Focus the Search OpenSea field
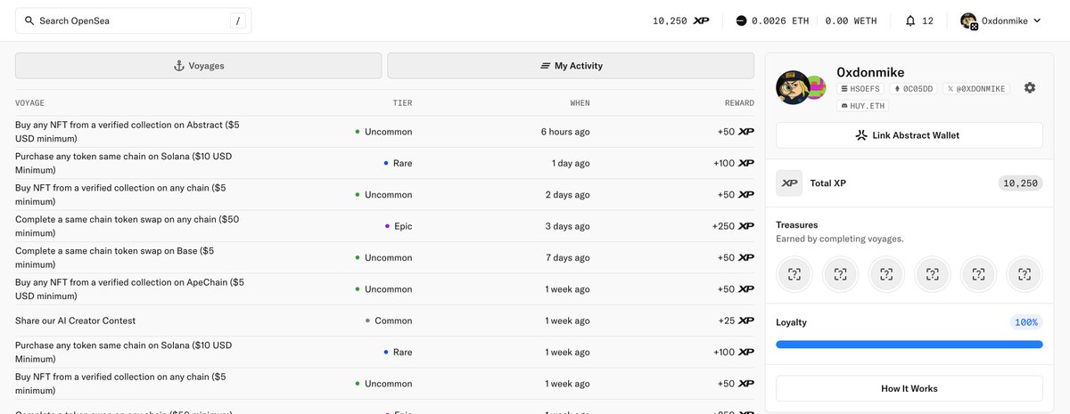Viewport: 1070px width, 414px height. 134,20
